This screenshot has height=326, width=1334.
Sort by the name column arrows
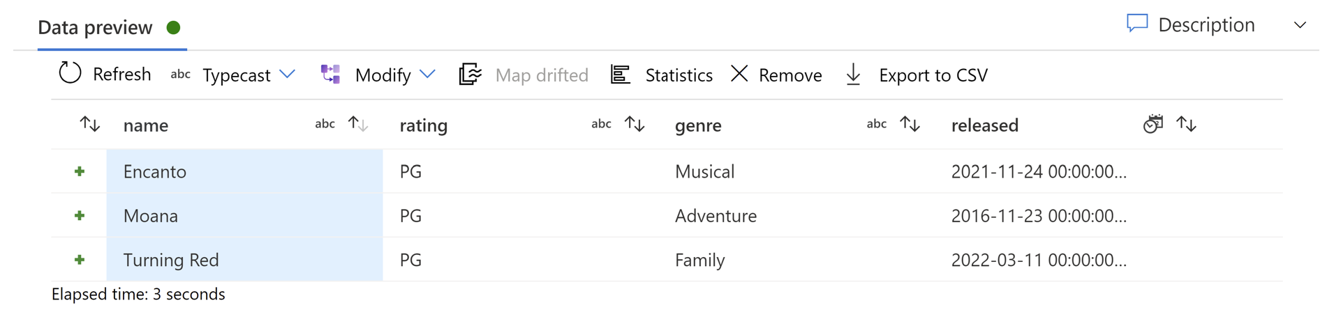[x=358, y=124]
